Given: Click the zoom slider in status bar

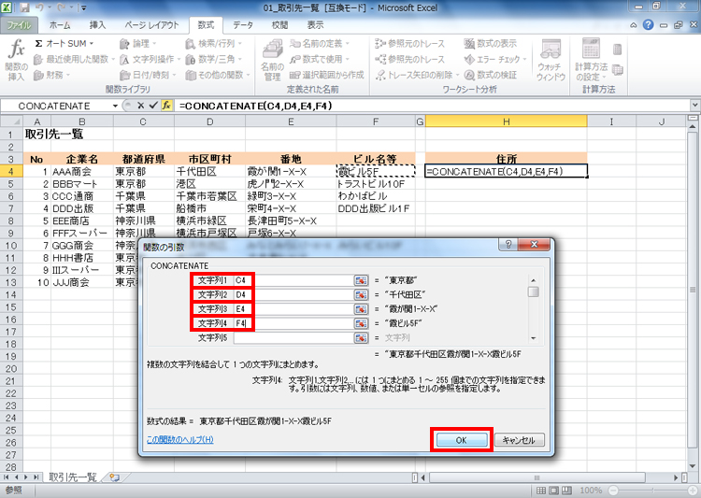Looking at the screenshot, I should (653, 491).
